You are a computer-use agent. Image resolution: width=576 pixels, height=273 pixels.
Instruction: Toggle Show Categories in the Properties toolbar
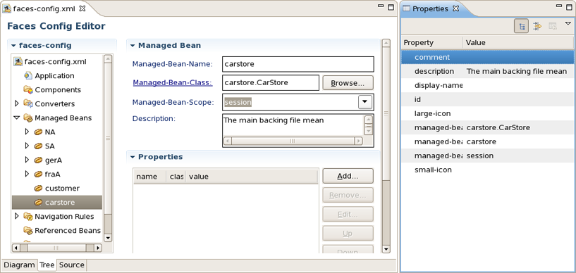coord(521,26)
